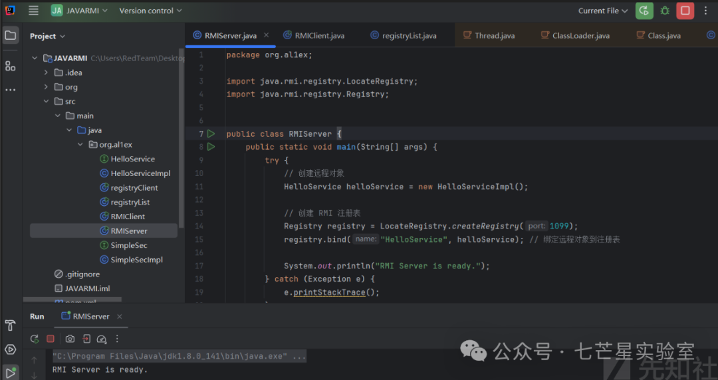Click the exit icon in Run toolbar

tap(86, 339)
